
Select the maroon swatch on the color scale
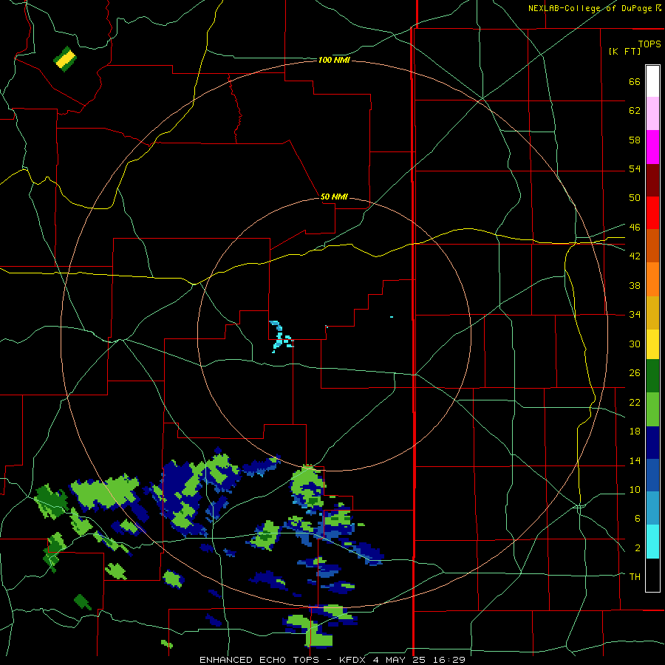point(652,180)
